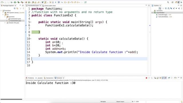Close the FunctionEx2.java editor tab
183x103 pixels.
coord(40,6)
